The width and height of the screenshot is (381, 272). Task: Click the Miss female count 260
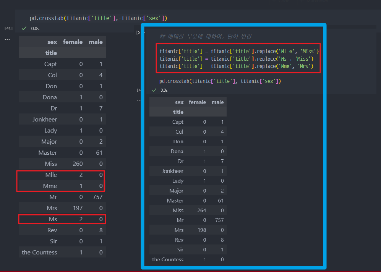pos(78,164)
